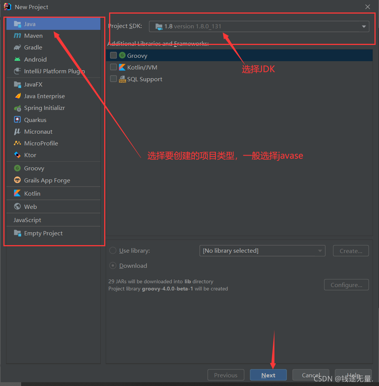Pick Empty Project from the list
Viewport: 379px width, 386px height.
53,233
